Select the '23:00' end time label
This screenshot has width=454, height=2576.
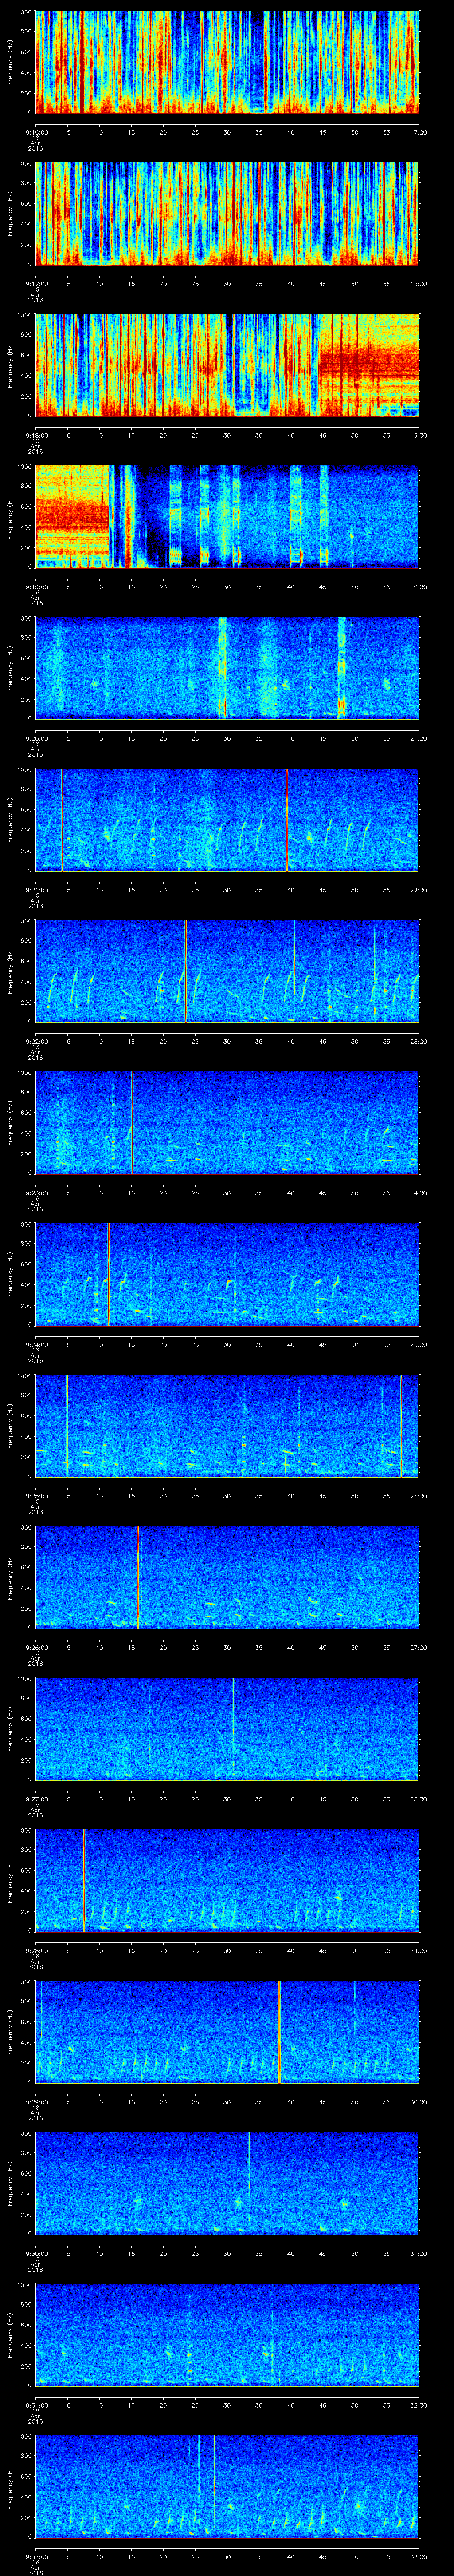(x=419, y=1041)
